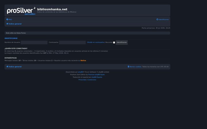The width and height of the screenshot is (207, 129).
Task: Open Identificarse link in top navigation bar
Action: (164, 19)
